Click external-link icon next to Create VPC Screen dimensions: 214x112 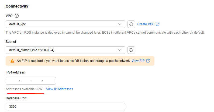(158, 24)
